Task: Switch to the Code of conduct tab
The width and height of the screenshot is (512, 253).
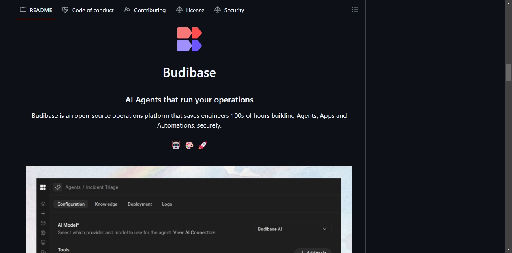Action: pyautogui.click(x=88, y=10)
